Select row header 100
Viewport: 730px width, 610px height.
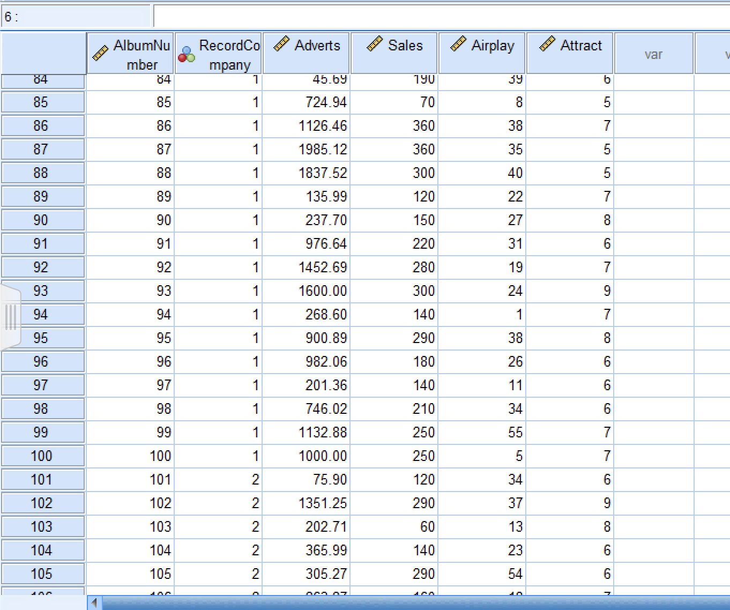pos(43,456)
